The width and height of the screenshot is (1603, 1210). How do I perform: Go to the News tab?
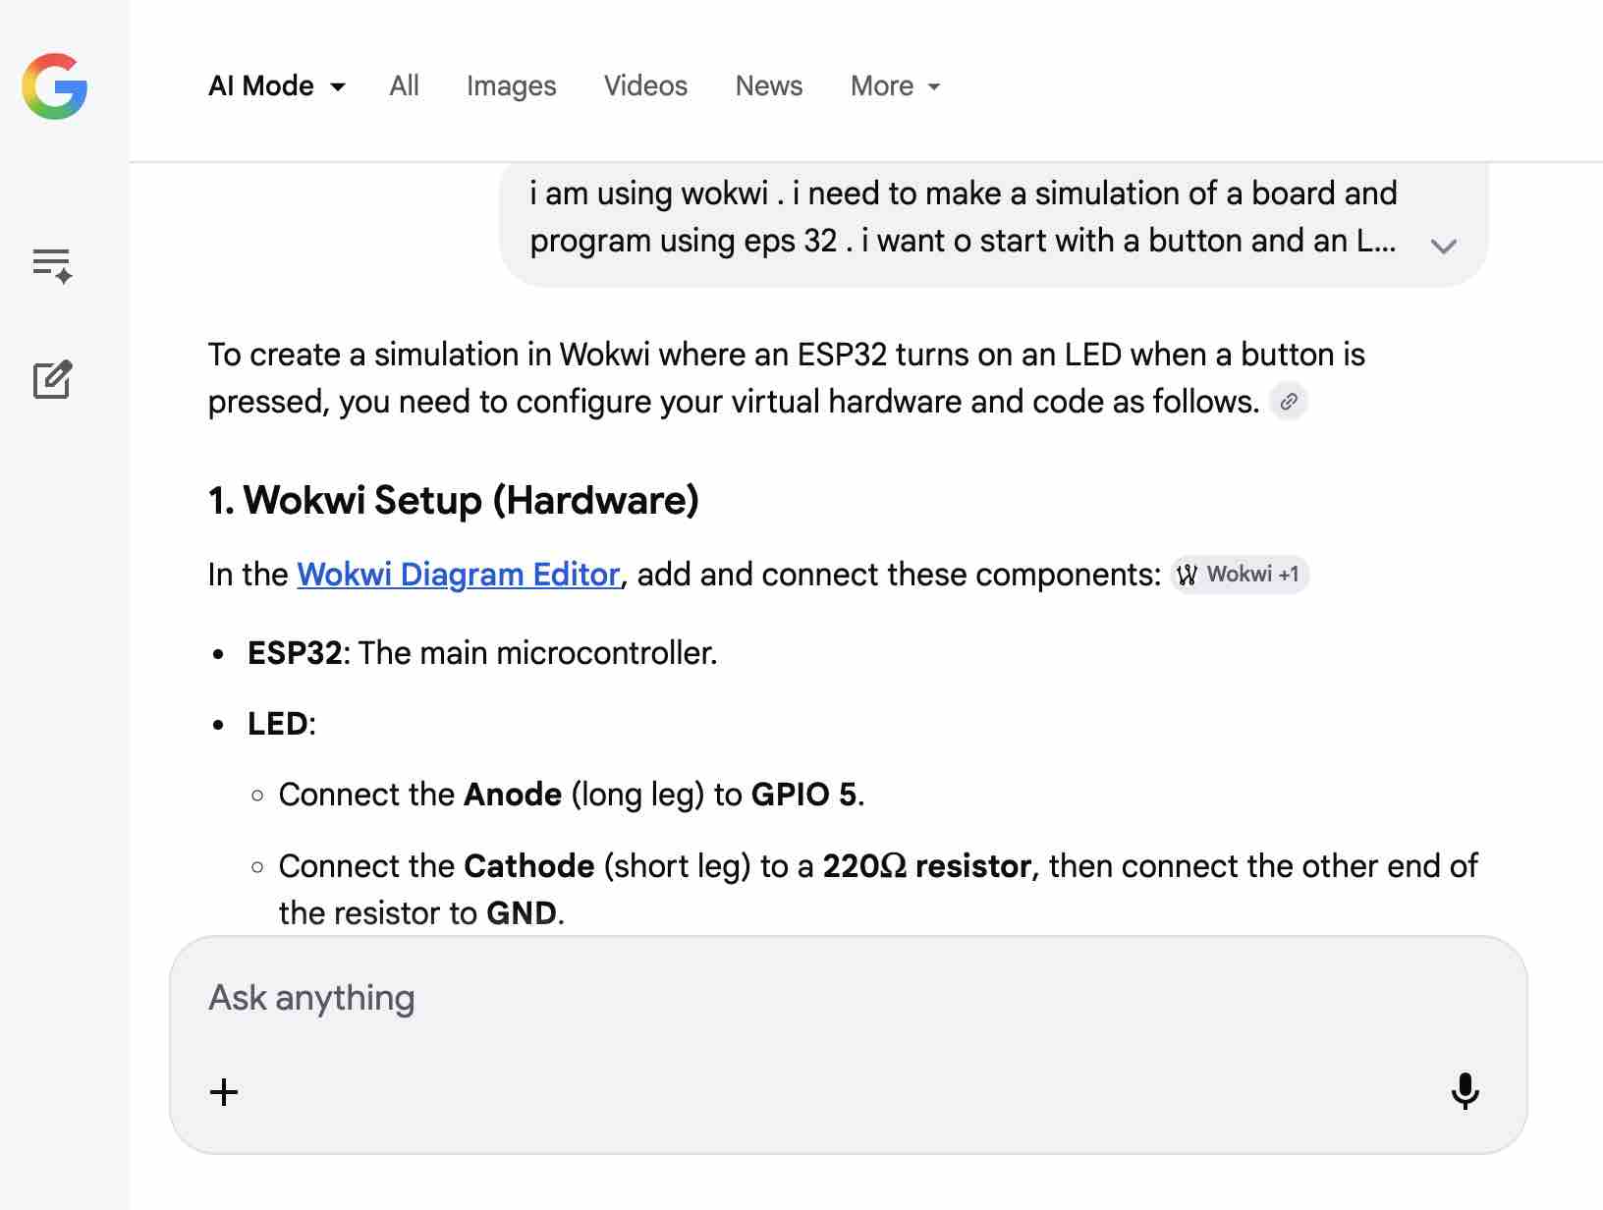point(769,86)
